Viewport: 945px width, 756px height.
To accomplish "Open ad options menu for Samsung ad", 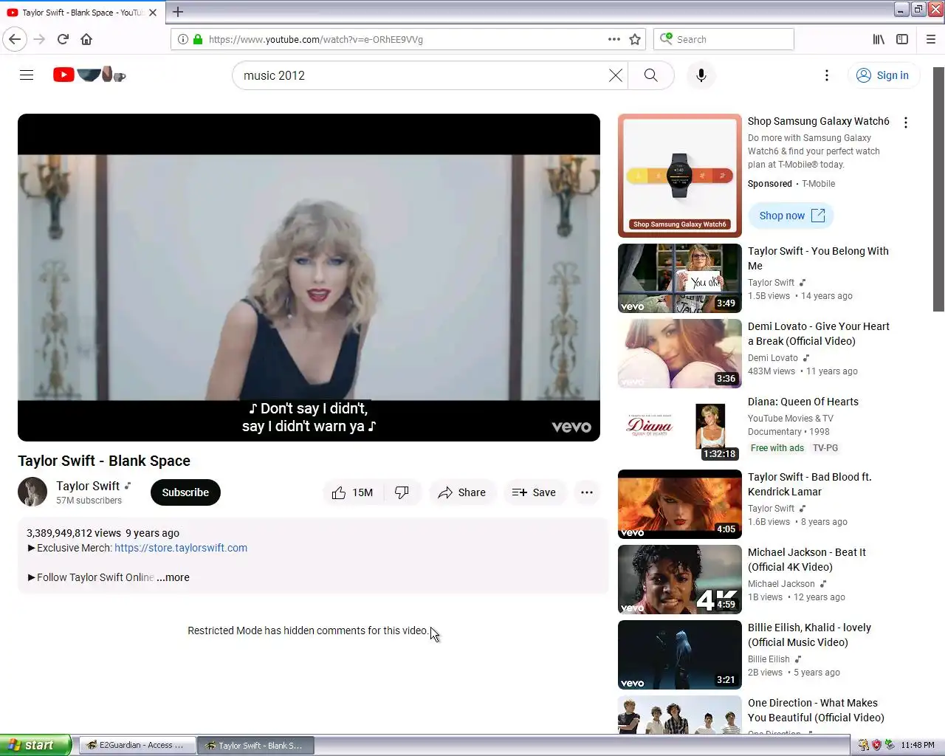I will pyautogui.click(x=906, y=123).
